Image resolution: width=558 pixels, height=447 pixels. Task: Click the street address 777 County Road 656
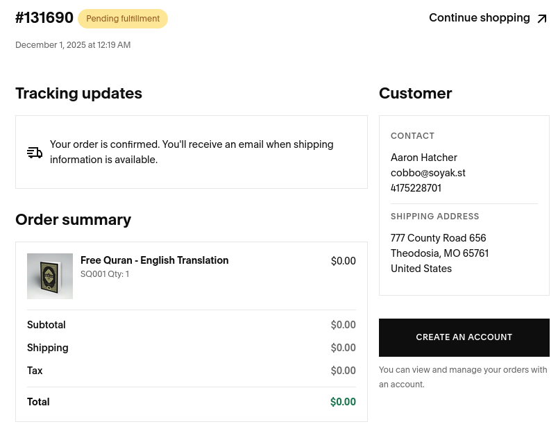(438, 238)
